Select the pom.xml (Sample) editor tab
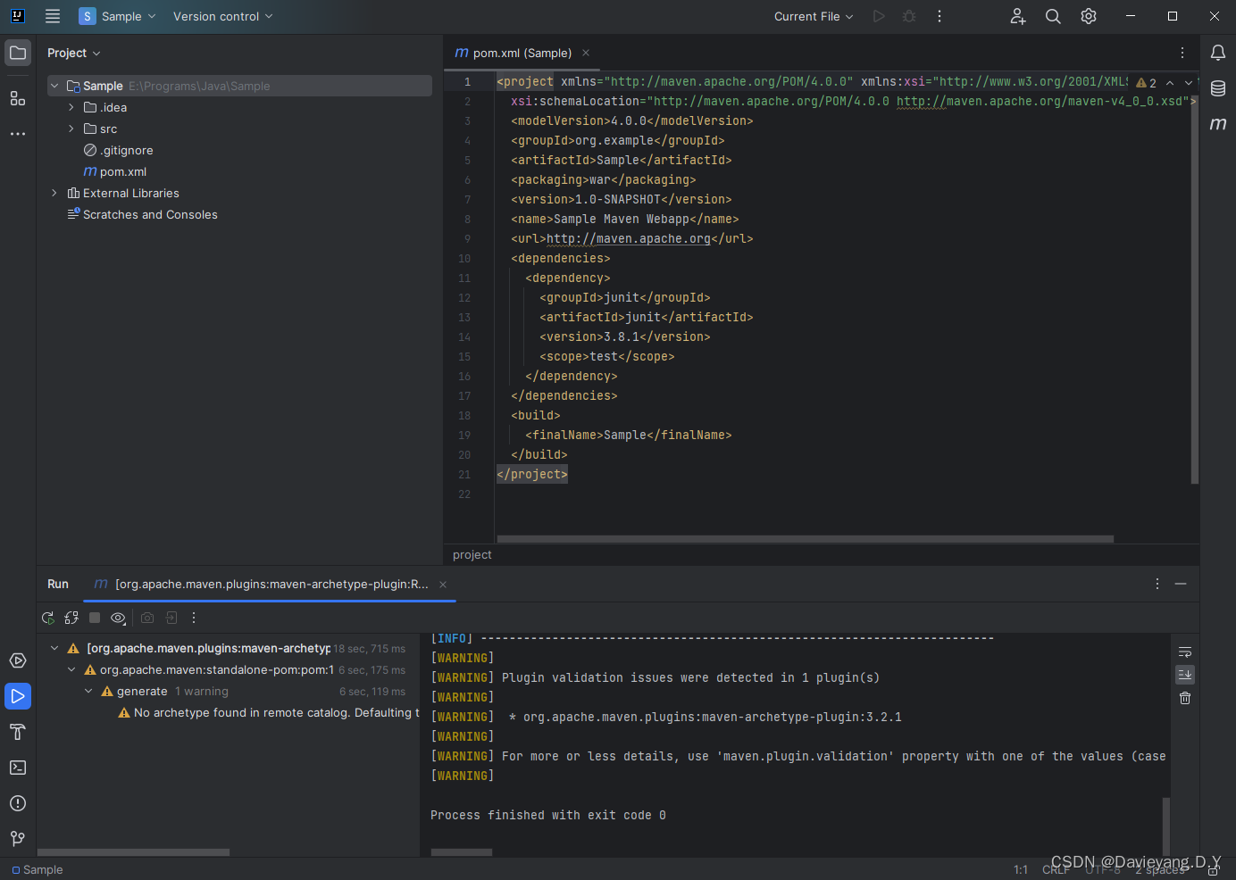The image size is (1236, 880). pos(522,53)
